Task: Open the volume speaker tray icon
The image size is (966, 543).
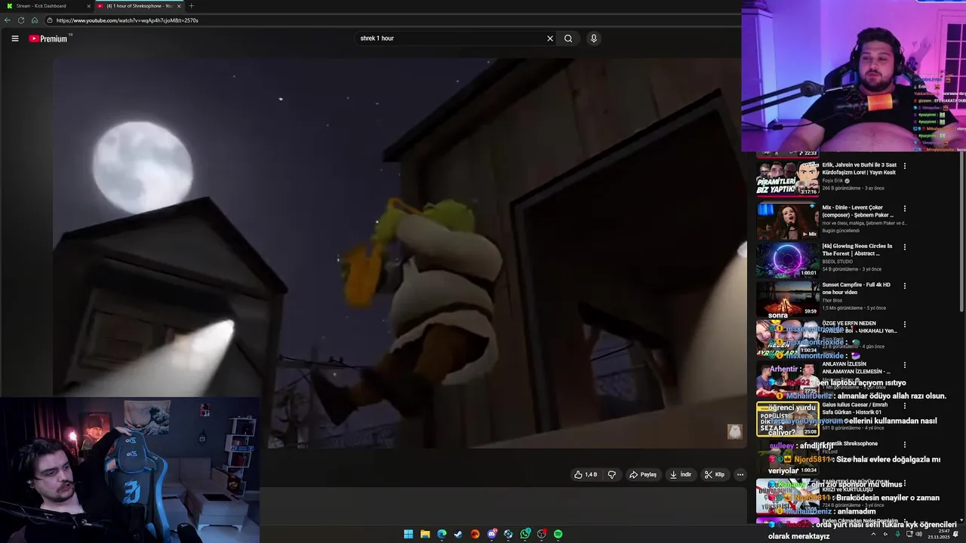Action: (919, 534)
